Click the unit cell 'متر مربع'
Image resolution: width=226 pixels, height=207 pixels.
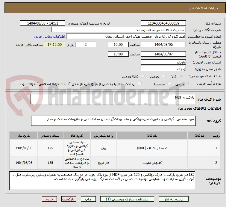click(104, 163)
